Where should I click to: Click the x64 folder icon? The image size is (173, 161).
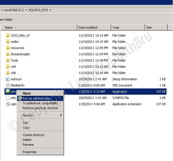pyautogui.click(x=8, y=67)
